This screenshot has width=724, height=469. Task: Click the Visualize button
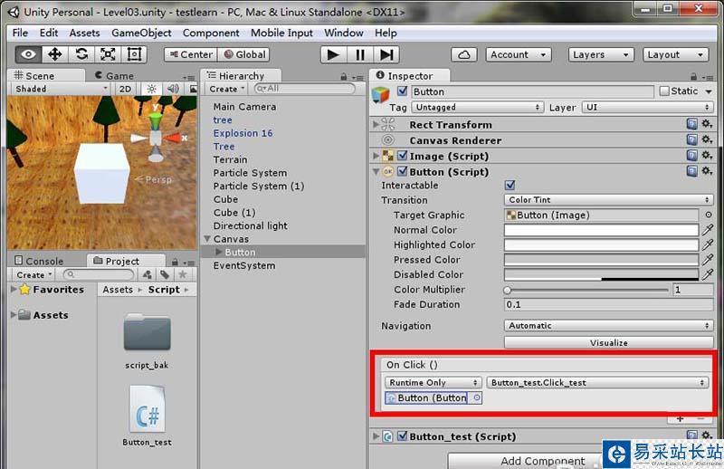tap(608, 343)
